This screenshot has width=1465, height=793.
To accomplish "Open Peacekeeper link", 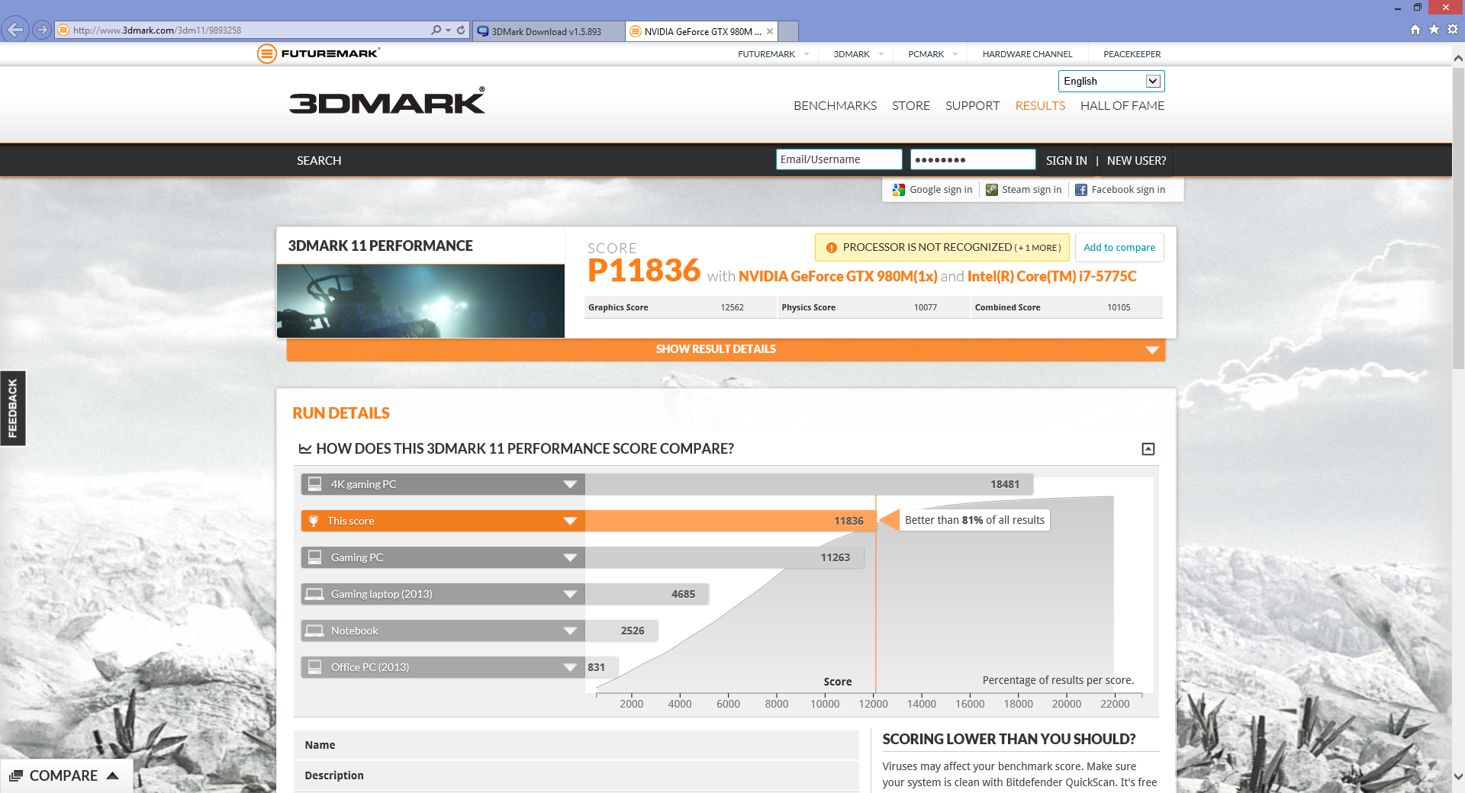I will point(1132,54).
